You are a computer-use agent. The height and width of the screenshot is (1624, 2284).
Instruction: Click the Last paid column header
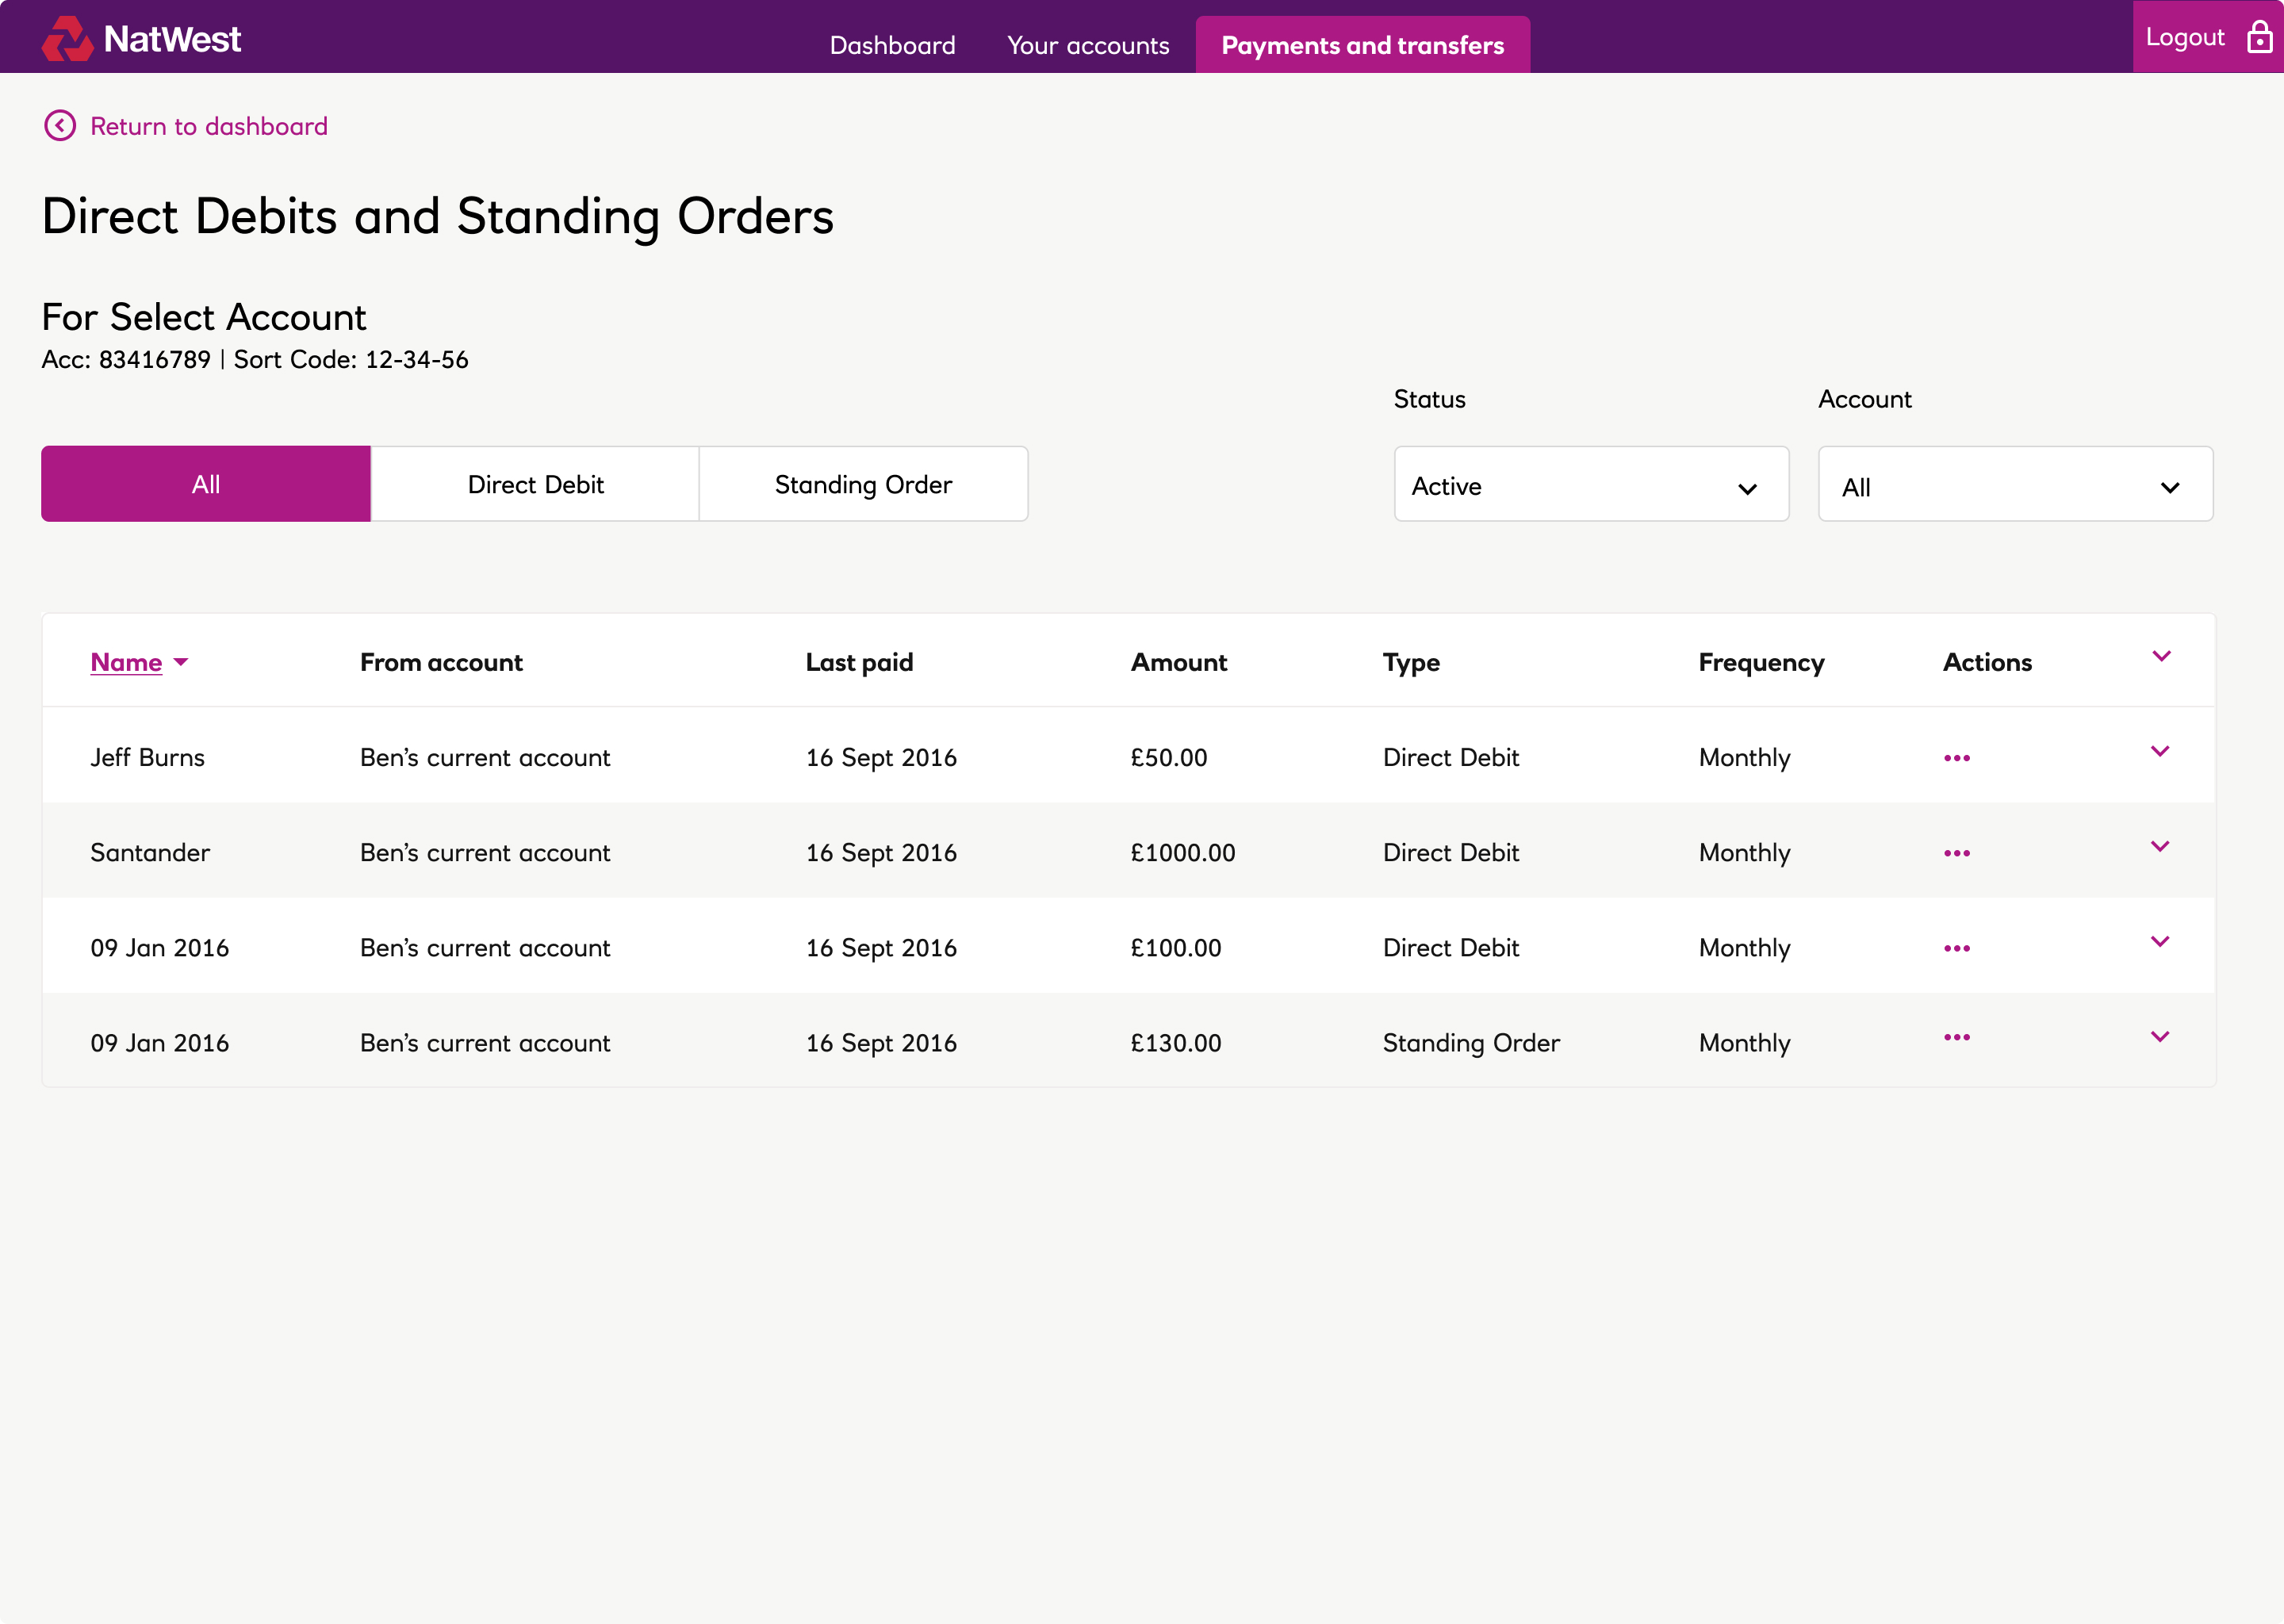859,662
